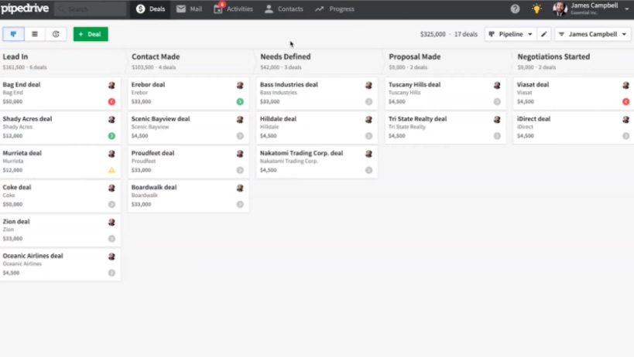Screen dimensions: 634x357
Task: Click owner avatar on Erebor deal
Action: pos(240,85)
